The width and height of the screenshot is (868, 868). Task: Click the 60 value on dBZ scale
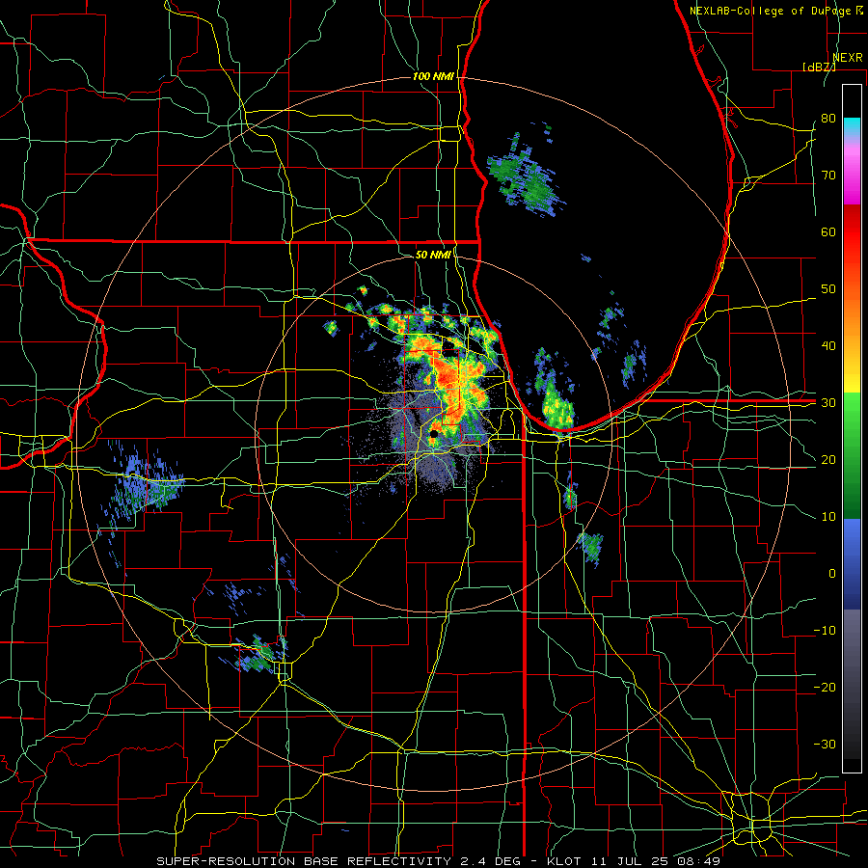click(x=828, y=231)
